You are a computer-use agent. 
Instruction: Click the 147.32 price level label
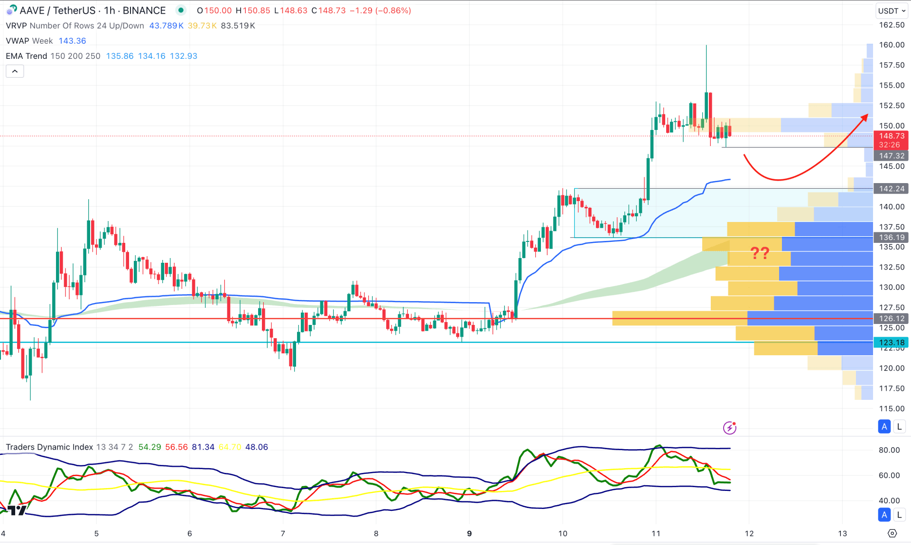[891, 156]
